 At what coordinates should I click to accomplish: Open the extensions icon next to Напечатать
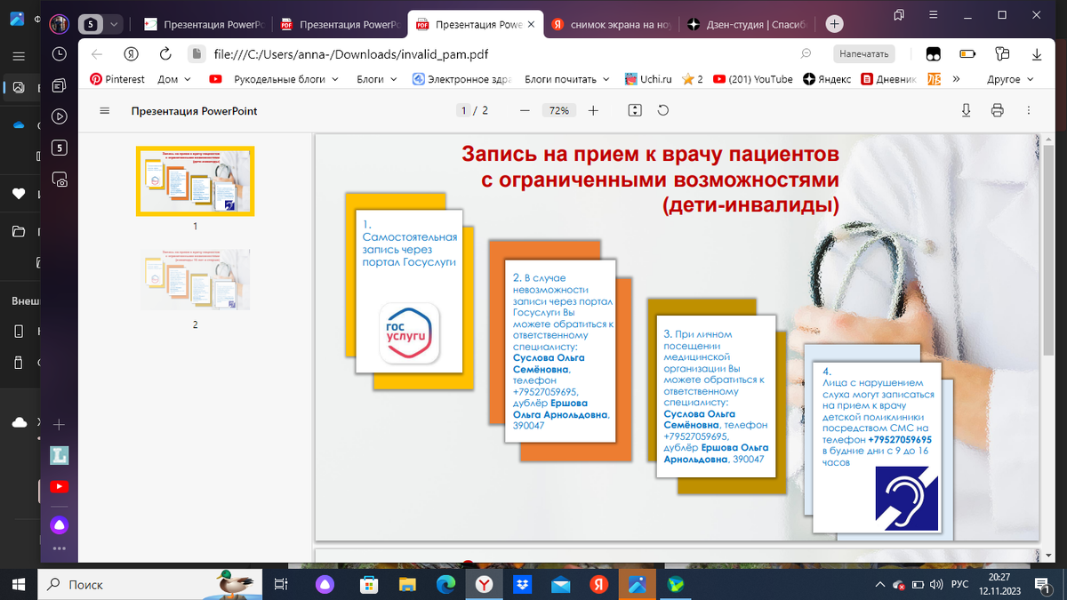pos(934,54)
